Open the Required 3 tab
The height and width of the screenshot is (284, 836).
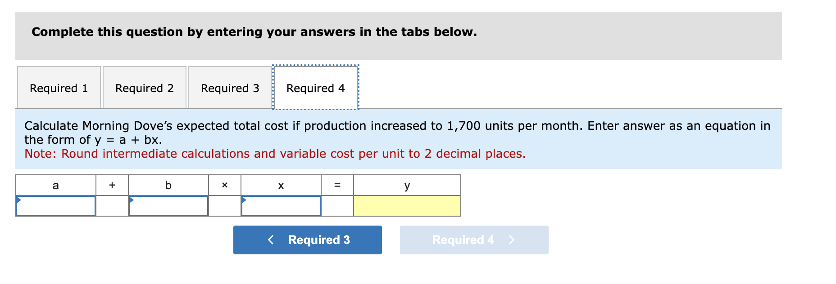pyautogui.click(x=230, y=88)
